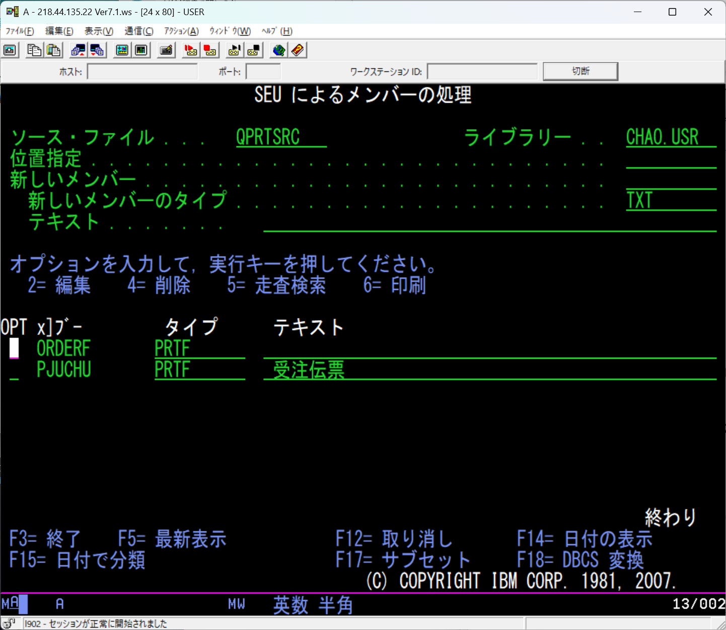The image size is (726, 630).
Task: Click the 受注伝票 text field
Action: pyautogui.click(x=490, y=369)
